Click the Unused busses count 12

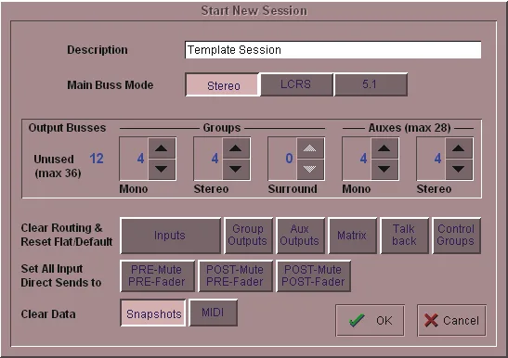click(97, 159)
